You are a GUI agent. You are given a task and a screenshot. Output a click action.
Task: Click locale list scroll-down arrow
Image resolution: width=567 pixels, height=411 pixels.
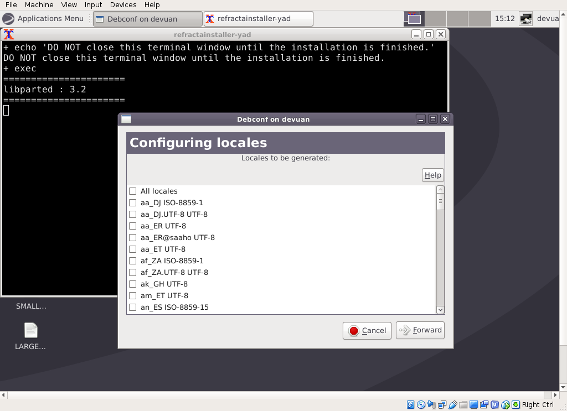pyautogui.click(x=440, y=310)
